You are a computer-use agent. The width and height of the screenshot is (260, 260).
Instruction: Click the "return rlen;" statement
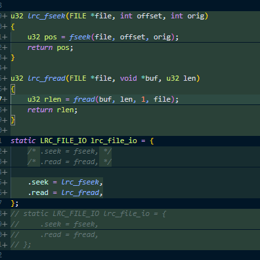[x=53, y=110]
